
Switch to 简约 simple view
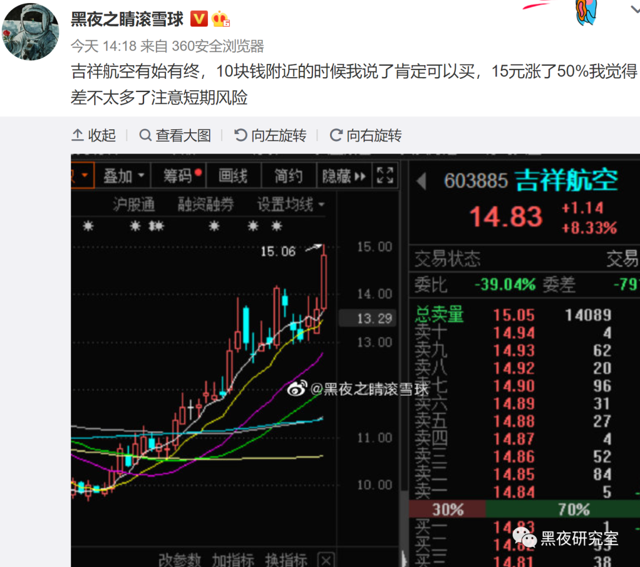coord(289,176)
